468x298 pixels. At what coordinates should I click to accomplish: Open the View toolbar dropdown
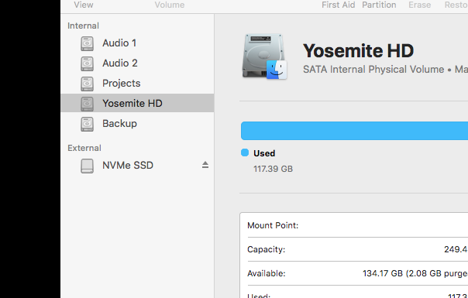[84, 5]
